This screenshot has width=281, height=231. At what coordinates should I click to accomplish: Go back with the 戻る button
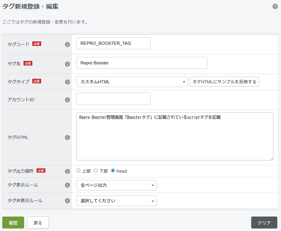(38, 222)
